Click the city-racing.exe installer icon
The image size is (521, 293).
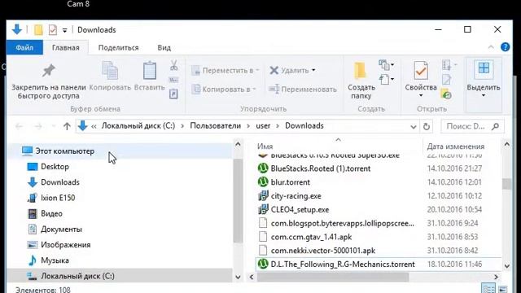263,195
